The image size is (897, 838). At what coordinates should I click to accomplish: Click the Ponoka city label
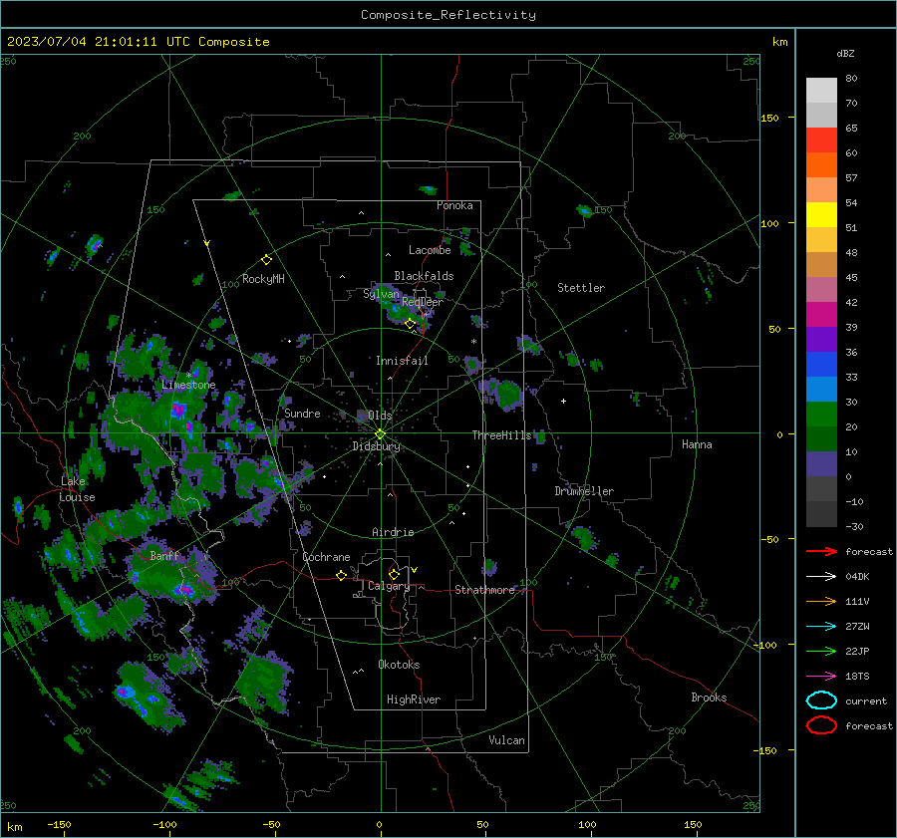coord(454,205)
